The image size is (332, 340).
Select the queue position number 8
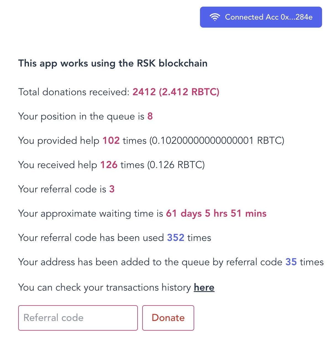(x=150, y=116)
